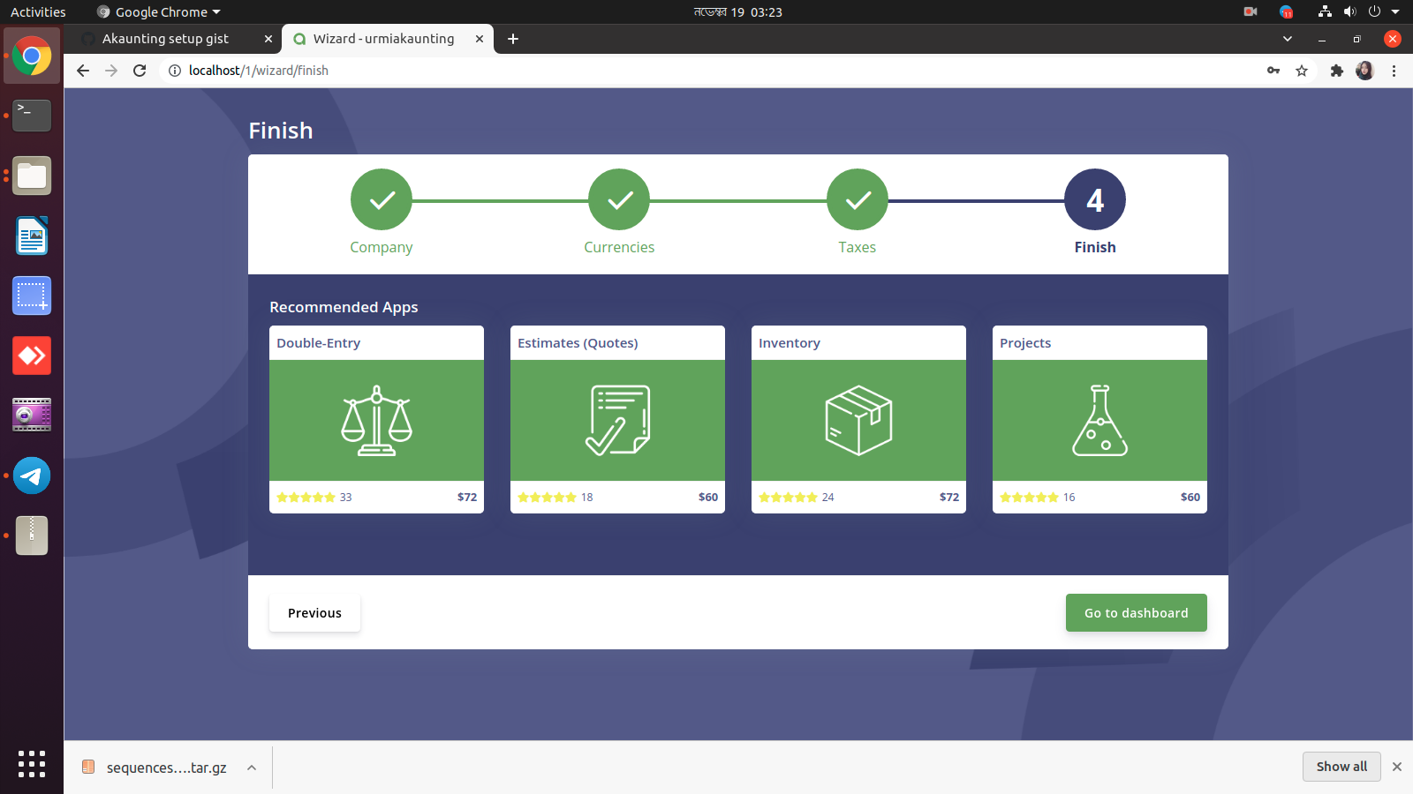This screenshot has width=1413, height=794.
Task: Open the Projects flask icon card
Action: (1099, 420)
